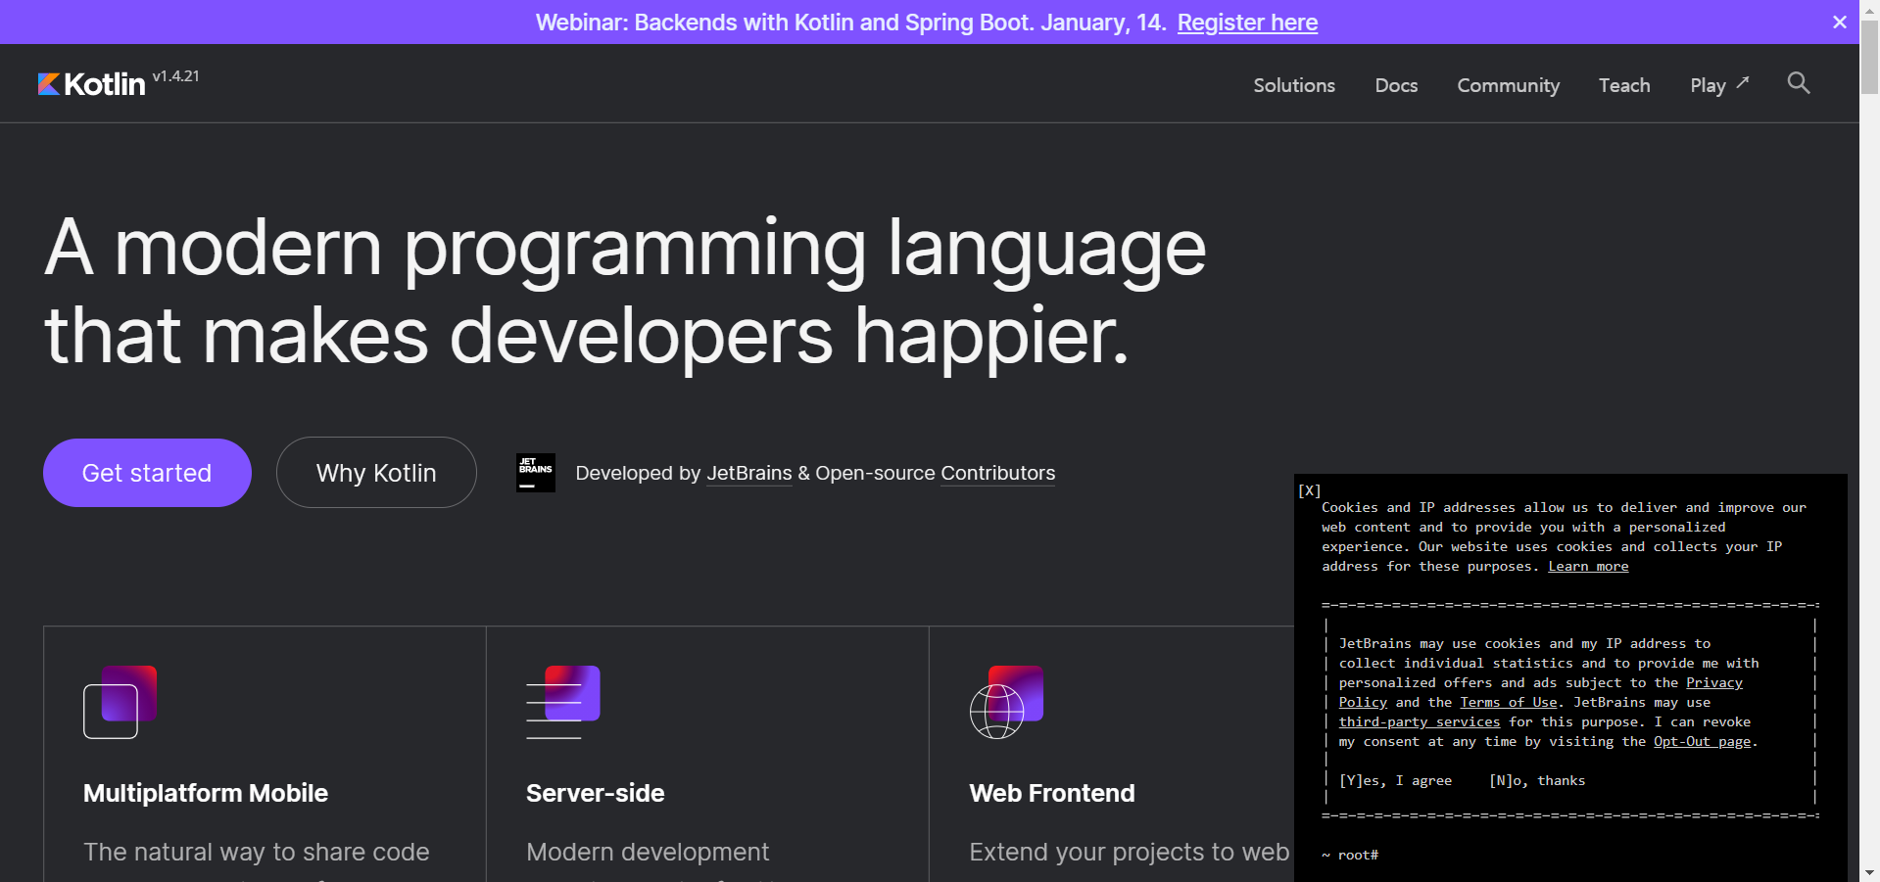Click the root# terminal prompt
Screen dimensions: 1880x882
[1350, 855]
